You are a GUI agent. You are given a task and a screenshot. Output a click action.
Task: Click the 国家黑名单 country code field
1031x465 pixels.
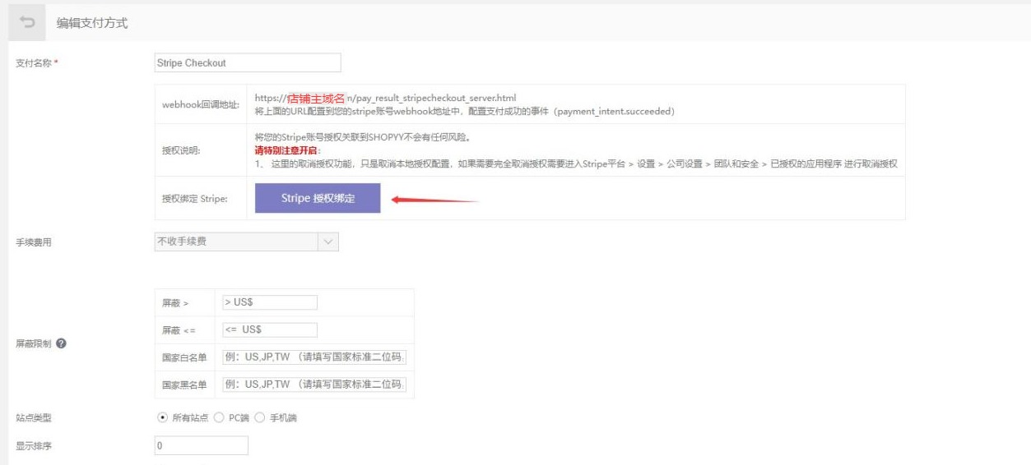314,384
